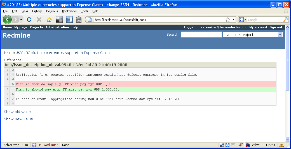Click the UK flag Wed 18:48 clock
This screenshot has height=149, width=291.
point(45,145)
